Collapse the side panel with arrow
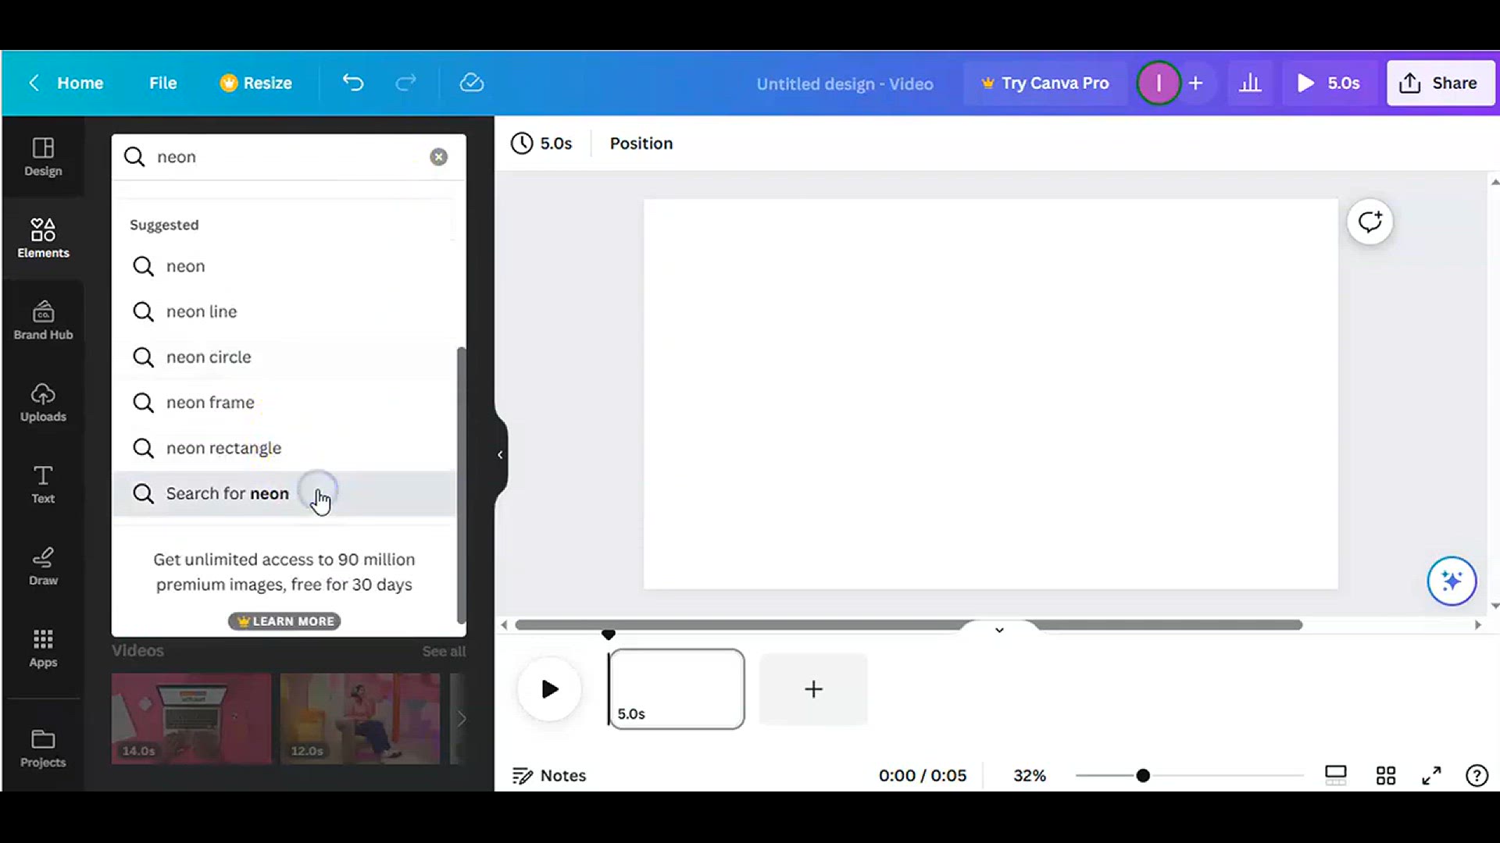 [500, 455]
